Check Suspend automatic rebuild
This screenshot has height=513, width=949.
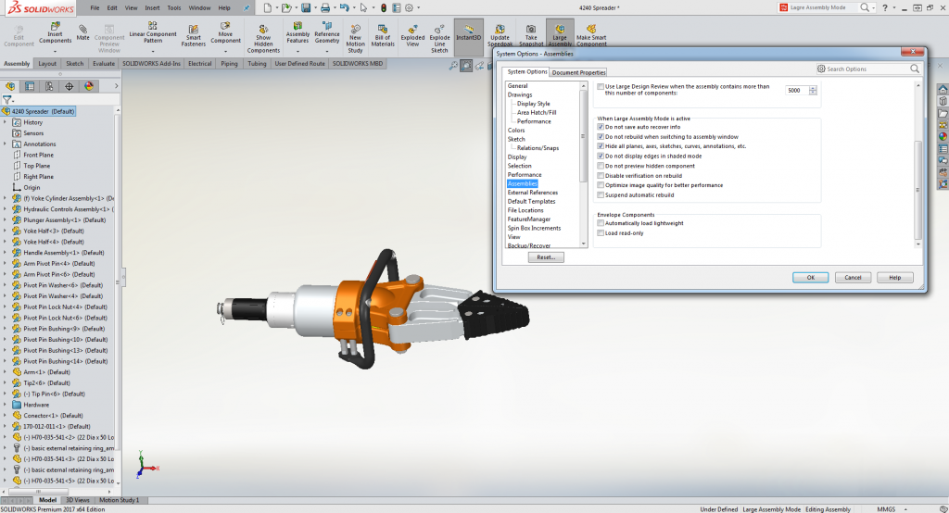coord(601,194)
